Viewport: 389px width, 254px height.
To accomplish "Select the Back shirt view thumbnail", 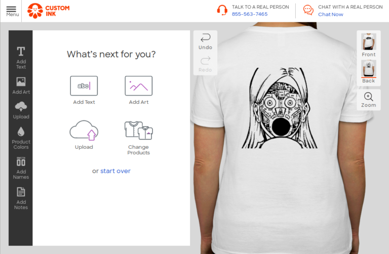I will 368,72.
